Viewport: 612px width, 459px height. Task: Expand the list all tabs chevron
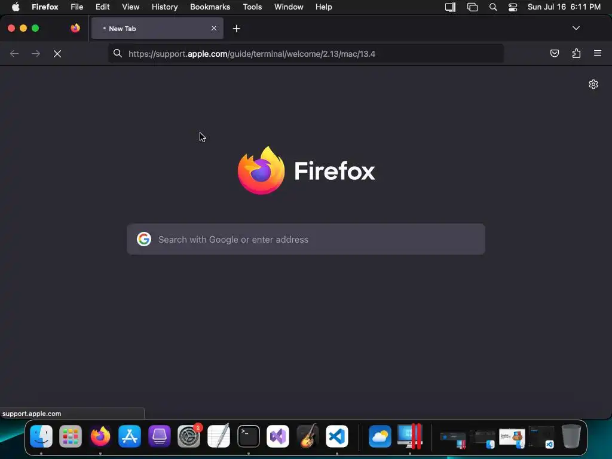[x=576, y=28]
